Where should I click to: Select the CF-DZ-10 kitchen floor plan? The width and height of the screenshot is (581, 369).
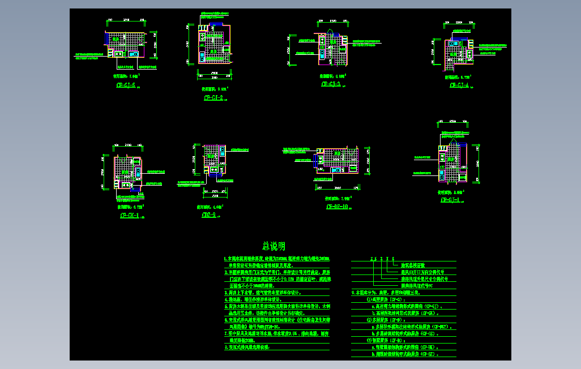[336, 160]
